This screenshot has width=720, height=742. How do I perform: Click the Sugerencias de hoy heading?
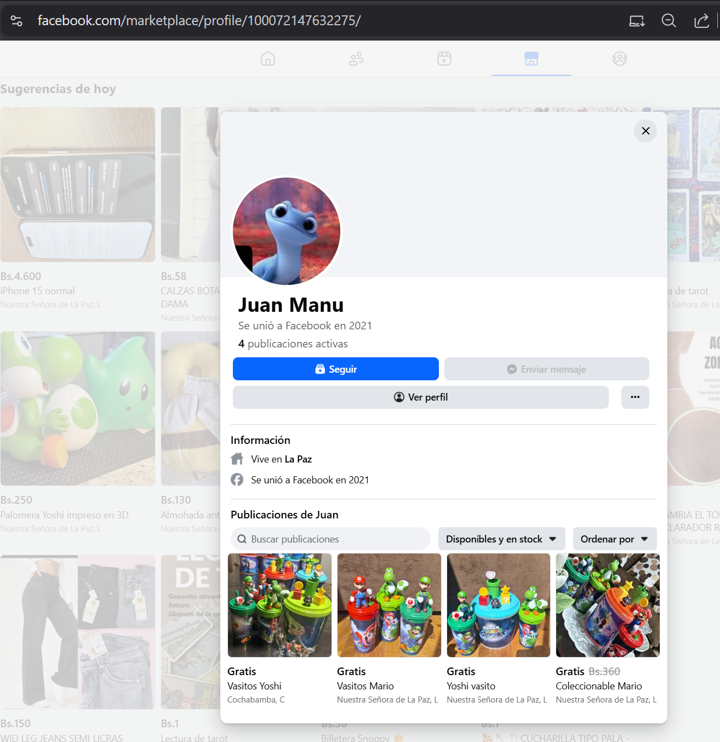(x=58, y=89)
